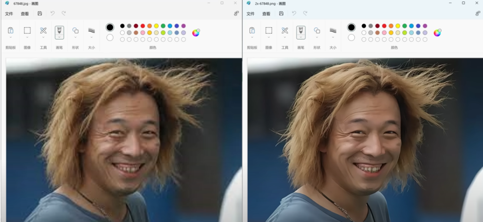Click line size icon in right window
The width and height of the screenshot is (483, 222).
(333, 31)
